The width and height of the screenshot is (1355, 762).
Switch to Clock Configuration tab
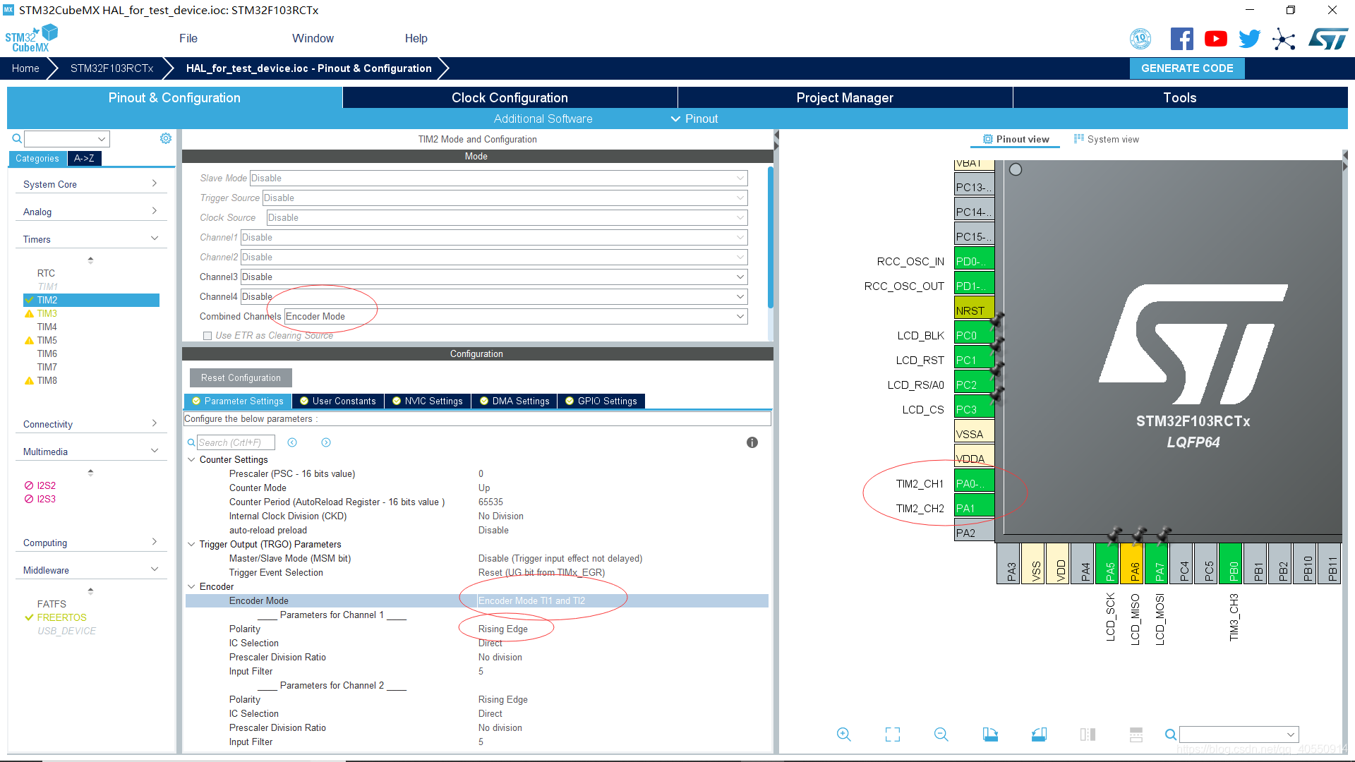[x=510, y=97]
